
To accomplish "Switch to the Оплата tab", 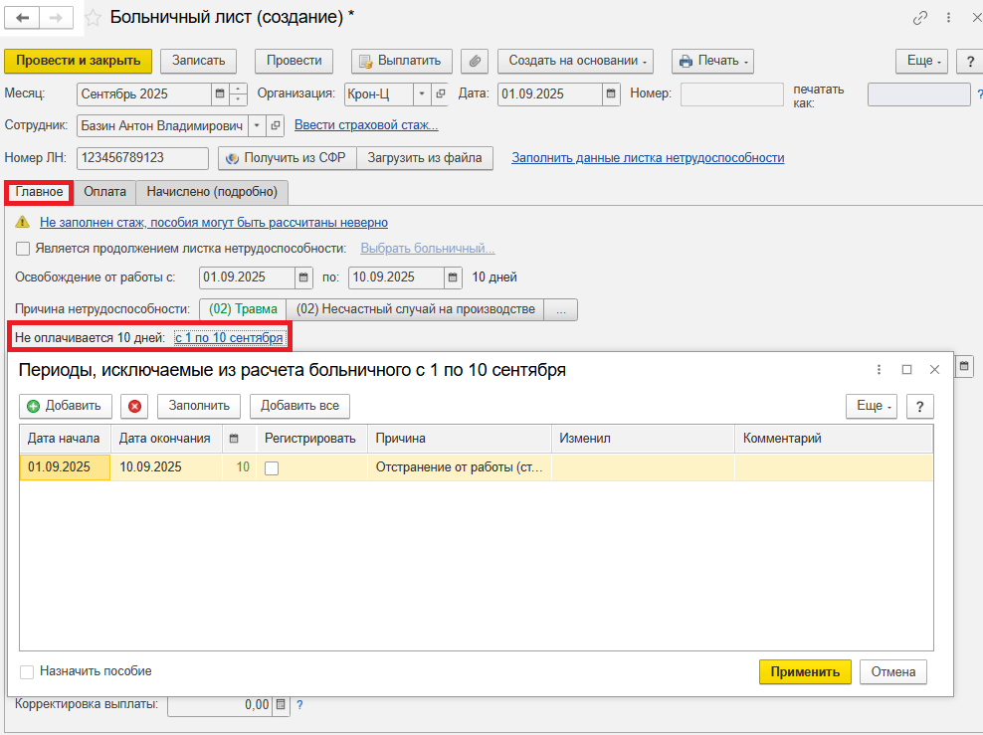I will point(104,191).
